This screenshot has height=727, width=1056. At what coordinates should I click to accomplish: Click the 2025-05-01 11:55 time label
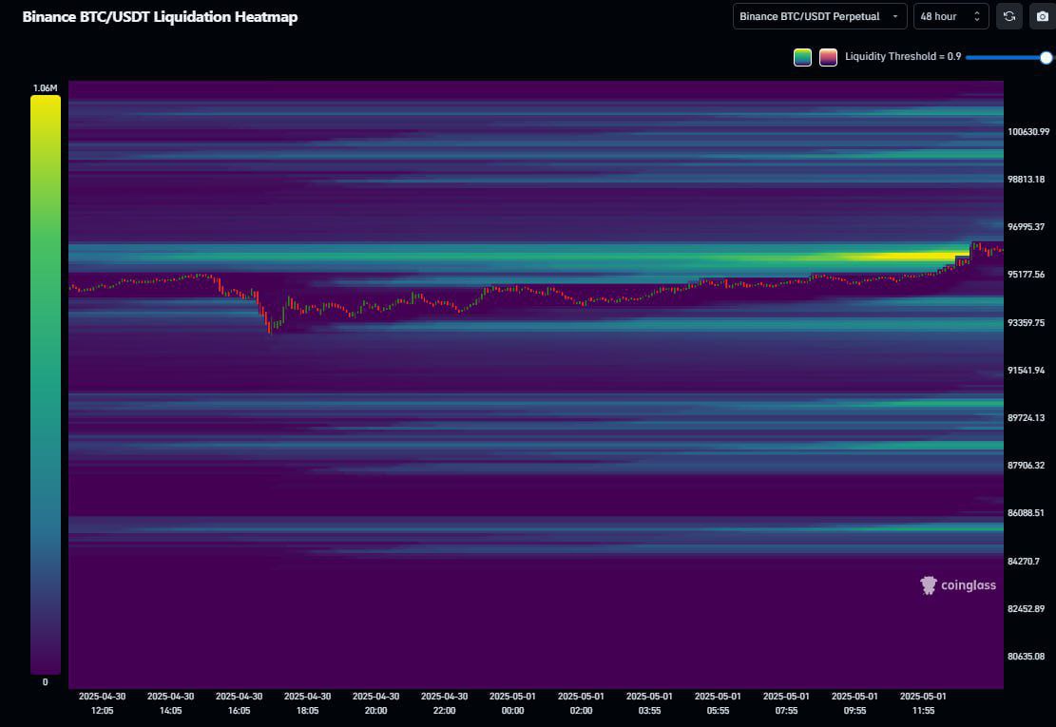coord(923,703)
